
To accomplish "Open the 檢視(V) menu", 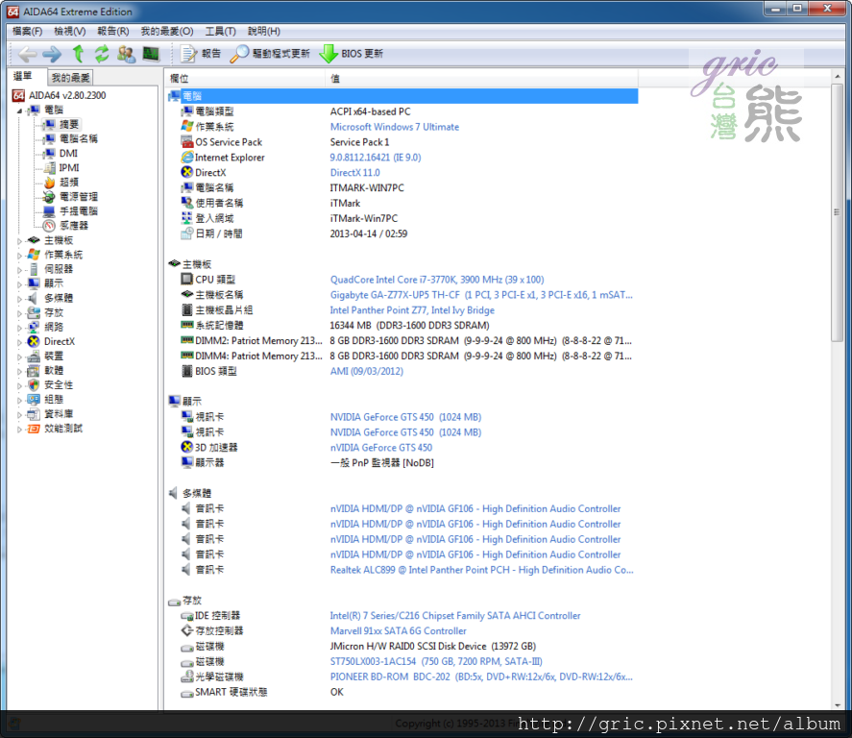I will tap(70, 31).
